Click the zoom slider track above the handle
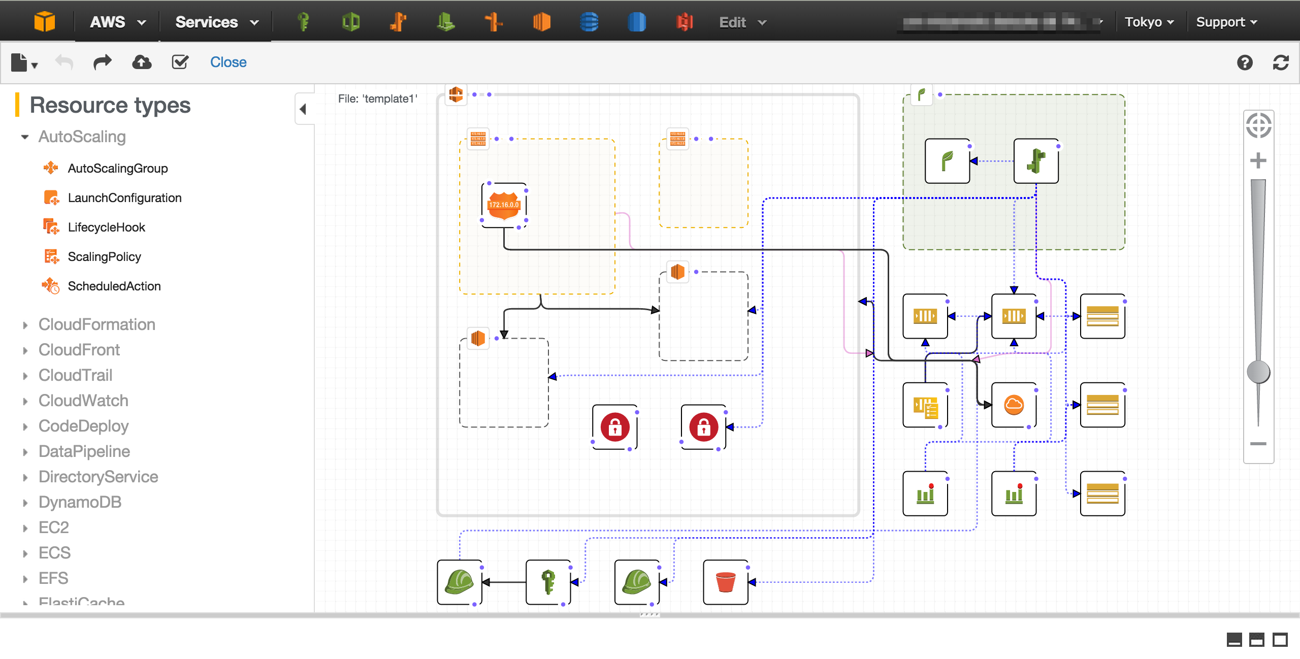The width and height of the screenshot is (1300, 659). (x=1258, y=269)
